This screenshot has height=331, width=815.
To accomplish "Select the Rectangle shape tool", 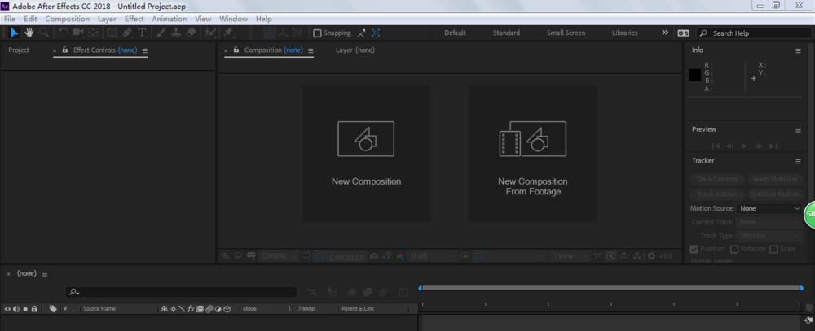I will [112, 33].
